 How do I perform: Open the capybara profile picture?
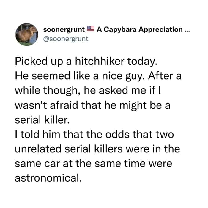point(27,34)
